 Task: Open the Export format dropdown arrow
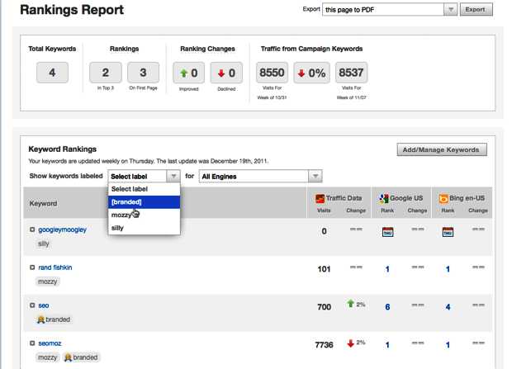pos(451,9)
